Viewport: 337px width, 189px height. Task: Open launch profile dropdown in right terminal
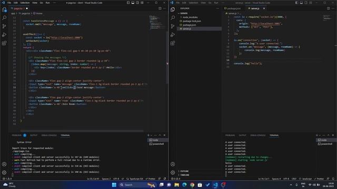(320, 135)
